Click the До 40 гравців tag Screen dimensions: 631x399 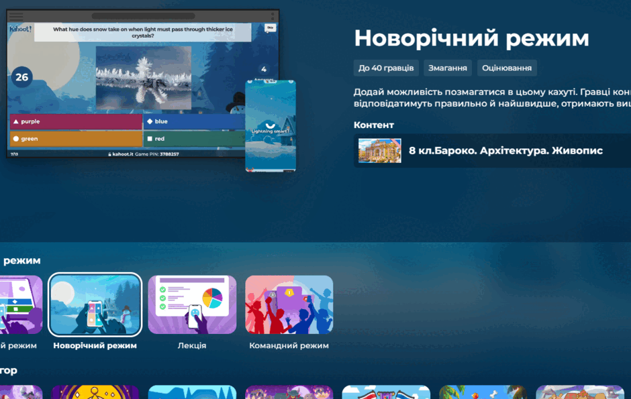pyautogui.click(x=386, y=68)
